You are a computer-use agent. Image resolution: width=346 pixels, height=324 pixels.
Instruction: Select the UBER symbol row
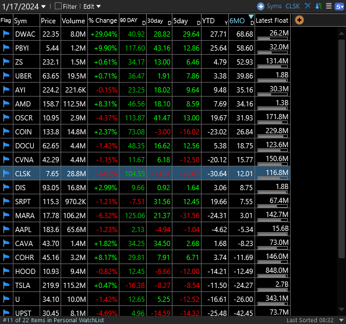[145, 76]
